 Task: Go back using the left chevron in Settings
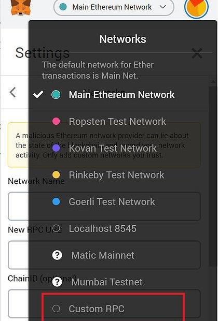pos(13,92)
